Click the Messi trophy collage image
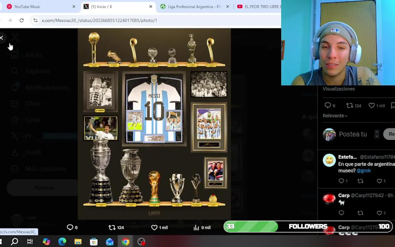The width and height of the screenshot is (395, 247). [154, 124]
